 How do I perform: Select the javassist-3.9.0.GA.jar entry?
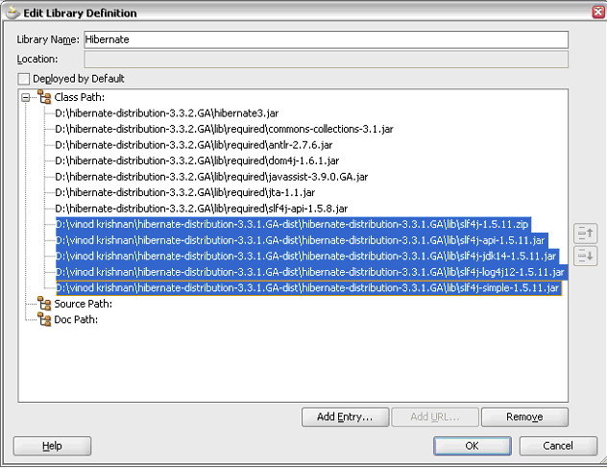[211, 177]
